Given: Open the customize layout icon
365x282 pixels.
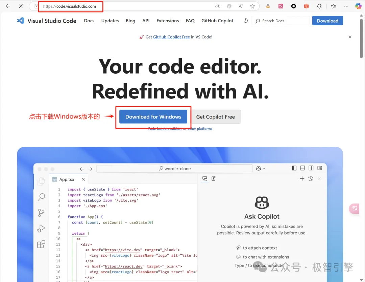Looking at the screenshot, I should [320, 168].
